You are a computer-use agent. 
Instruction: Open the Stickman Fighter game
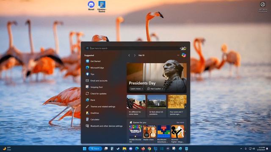[x=177, y=134]
